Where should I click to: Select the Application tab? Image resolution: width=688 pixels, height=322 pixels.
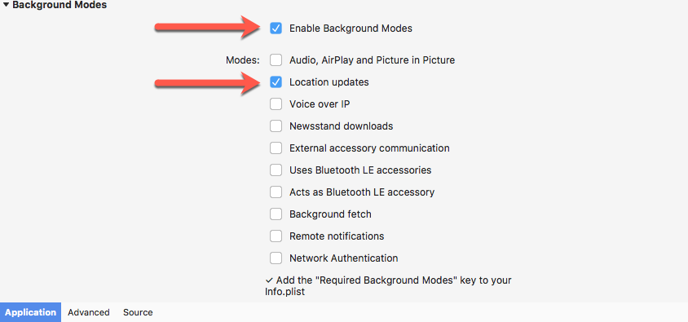click(x=31, y=312)
